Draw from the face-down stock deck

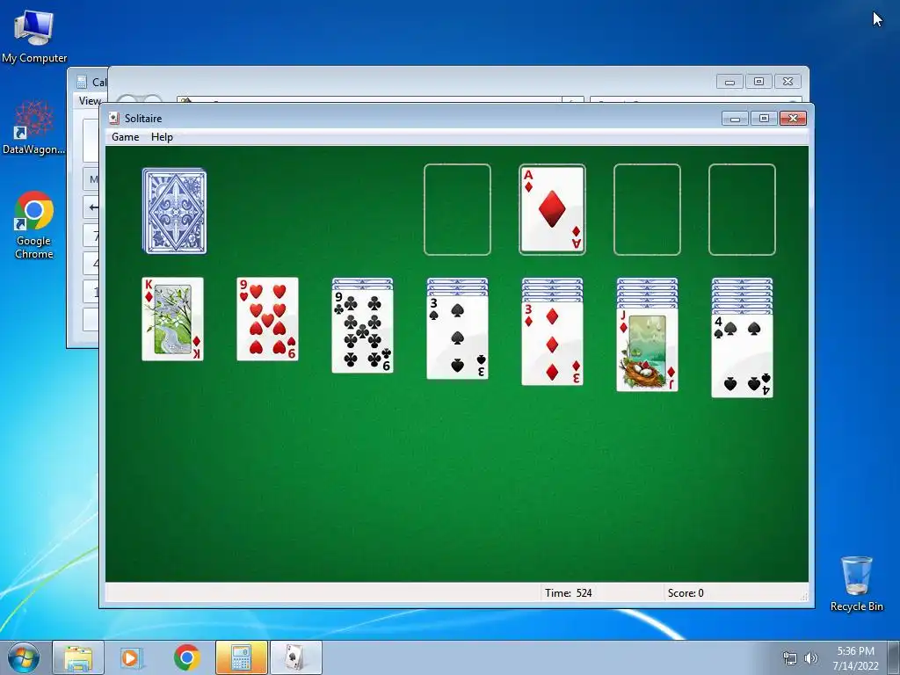pyautogui.click(x=175, y=211)
